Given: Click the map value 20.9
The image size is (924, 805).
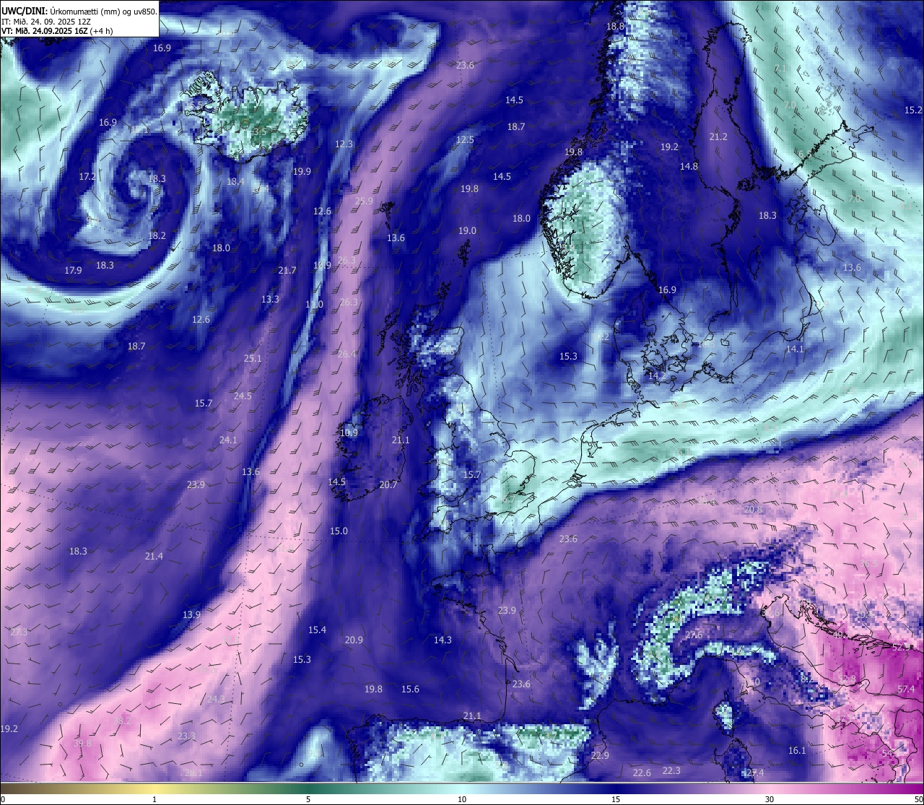Looking at the screenshot, I should [x=354, y=640].
